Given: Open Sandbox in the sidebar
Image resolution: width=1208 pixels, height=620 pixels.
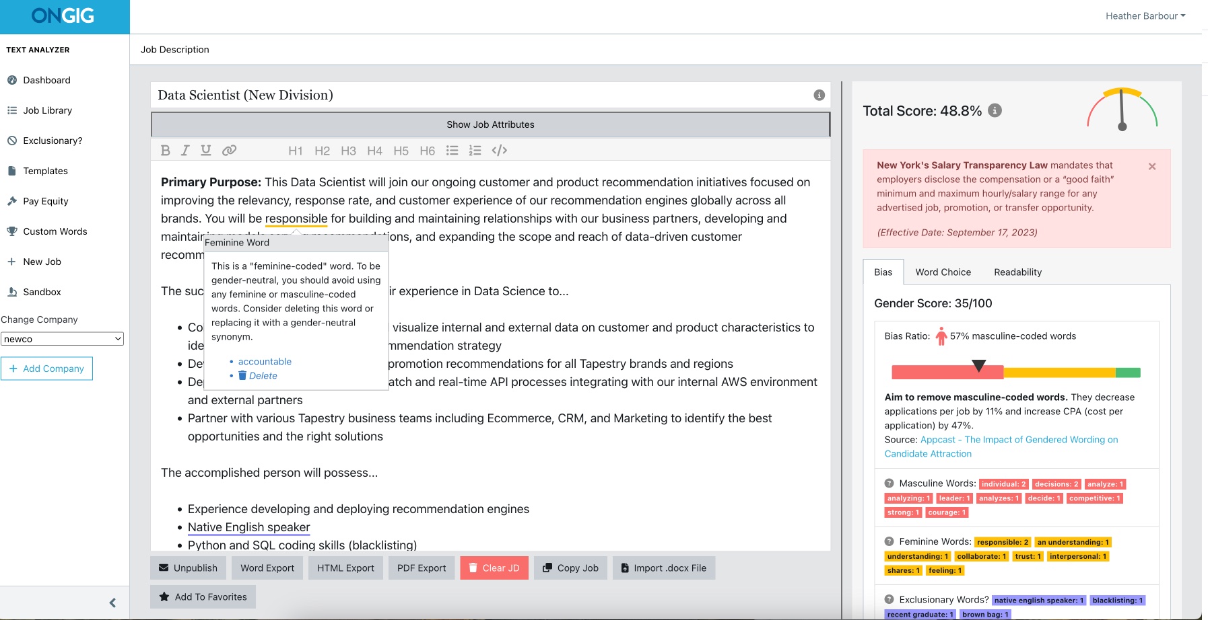Looking at the screenshot, I should pyautogui.click(x=42, y=292).
